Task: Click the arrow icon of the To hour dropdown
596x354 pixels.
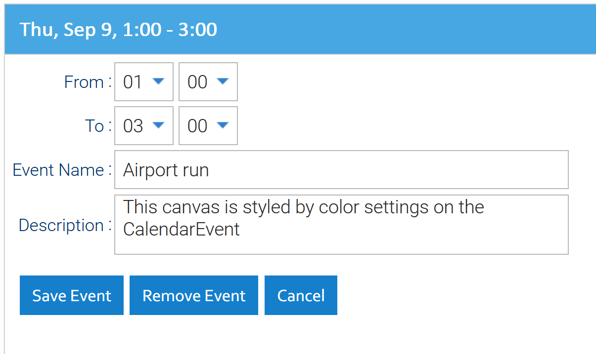Action: pyautogui.click(x=158, y=125)
